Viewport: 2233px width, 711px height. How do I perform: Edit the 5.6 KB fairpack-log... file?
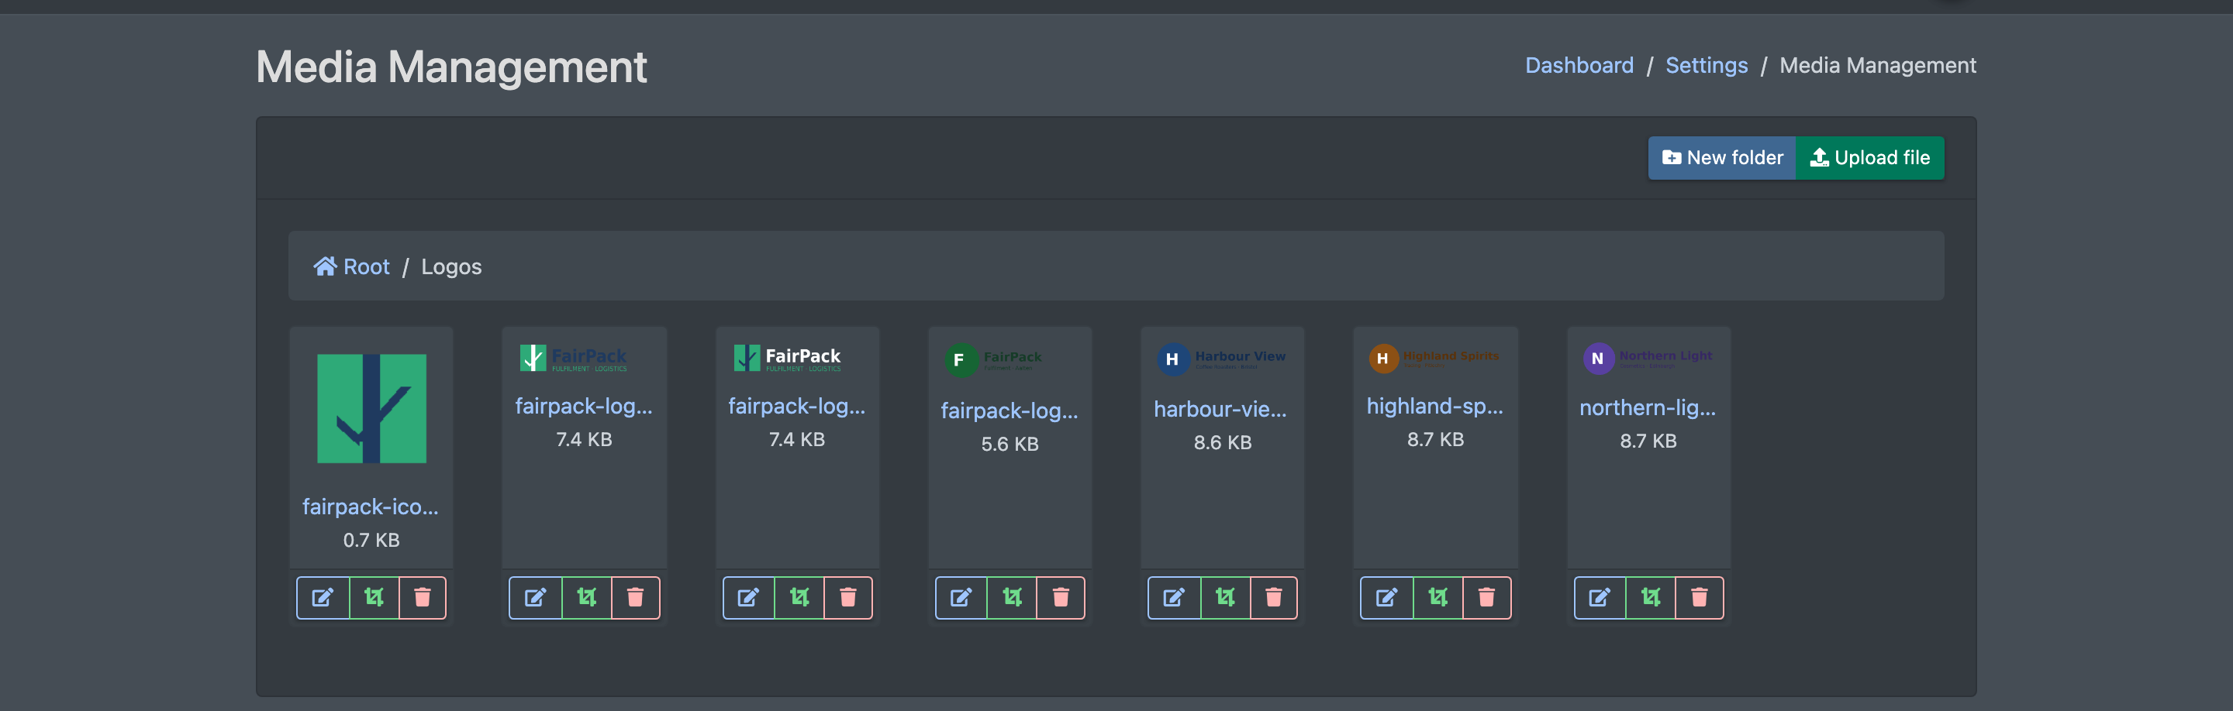coord(961,598)
